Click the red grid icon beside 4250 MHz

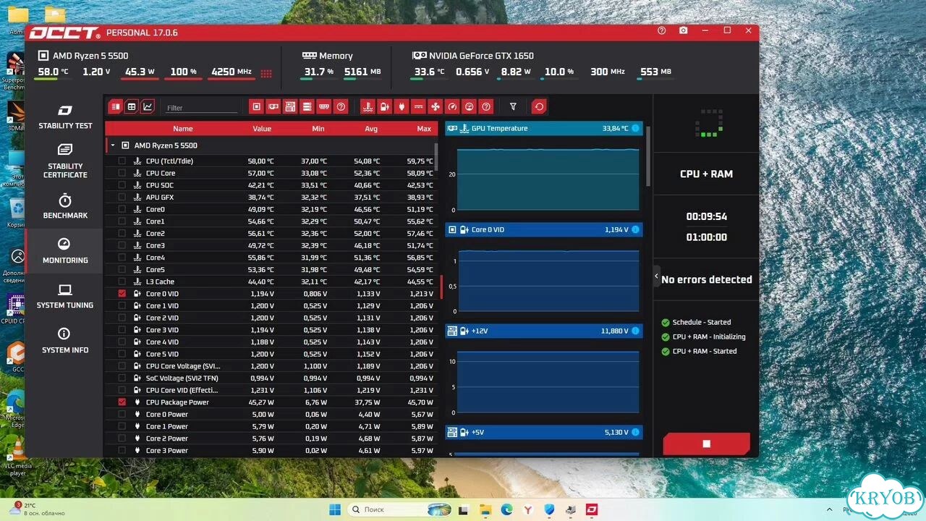(x=266, y=72)
